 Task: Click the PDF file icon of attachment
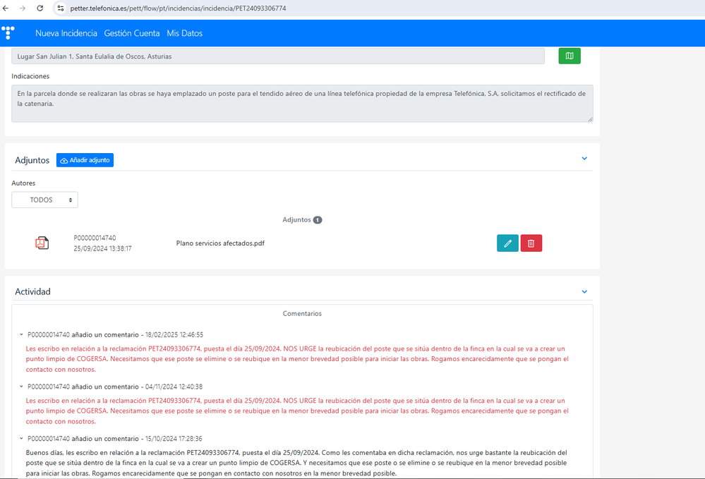coord(42,243)
